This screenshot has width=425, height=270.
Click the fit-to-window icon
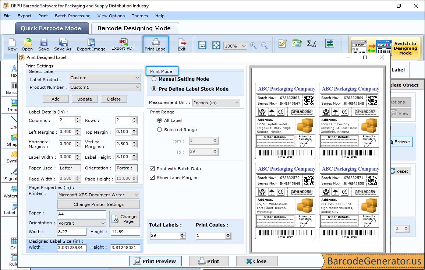pyautogui.click(x=216, y=45)
